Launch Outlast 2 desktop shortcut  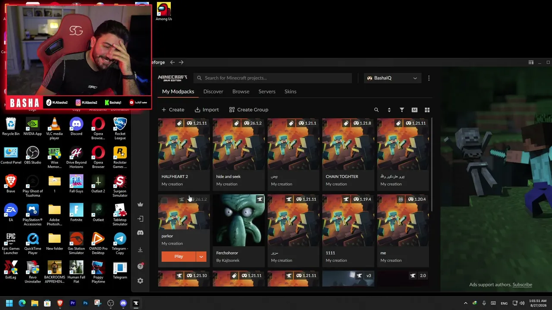(x=98, y=184)
